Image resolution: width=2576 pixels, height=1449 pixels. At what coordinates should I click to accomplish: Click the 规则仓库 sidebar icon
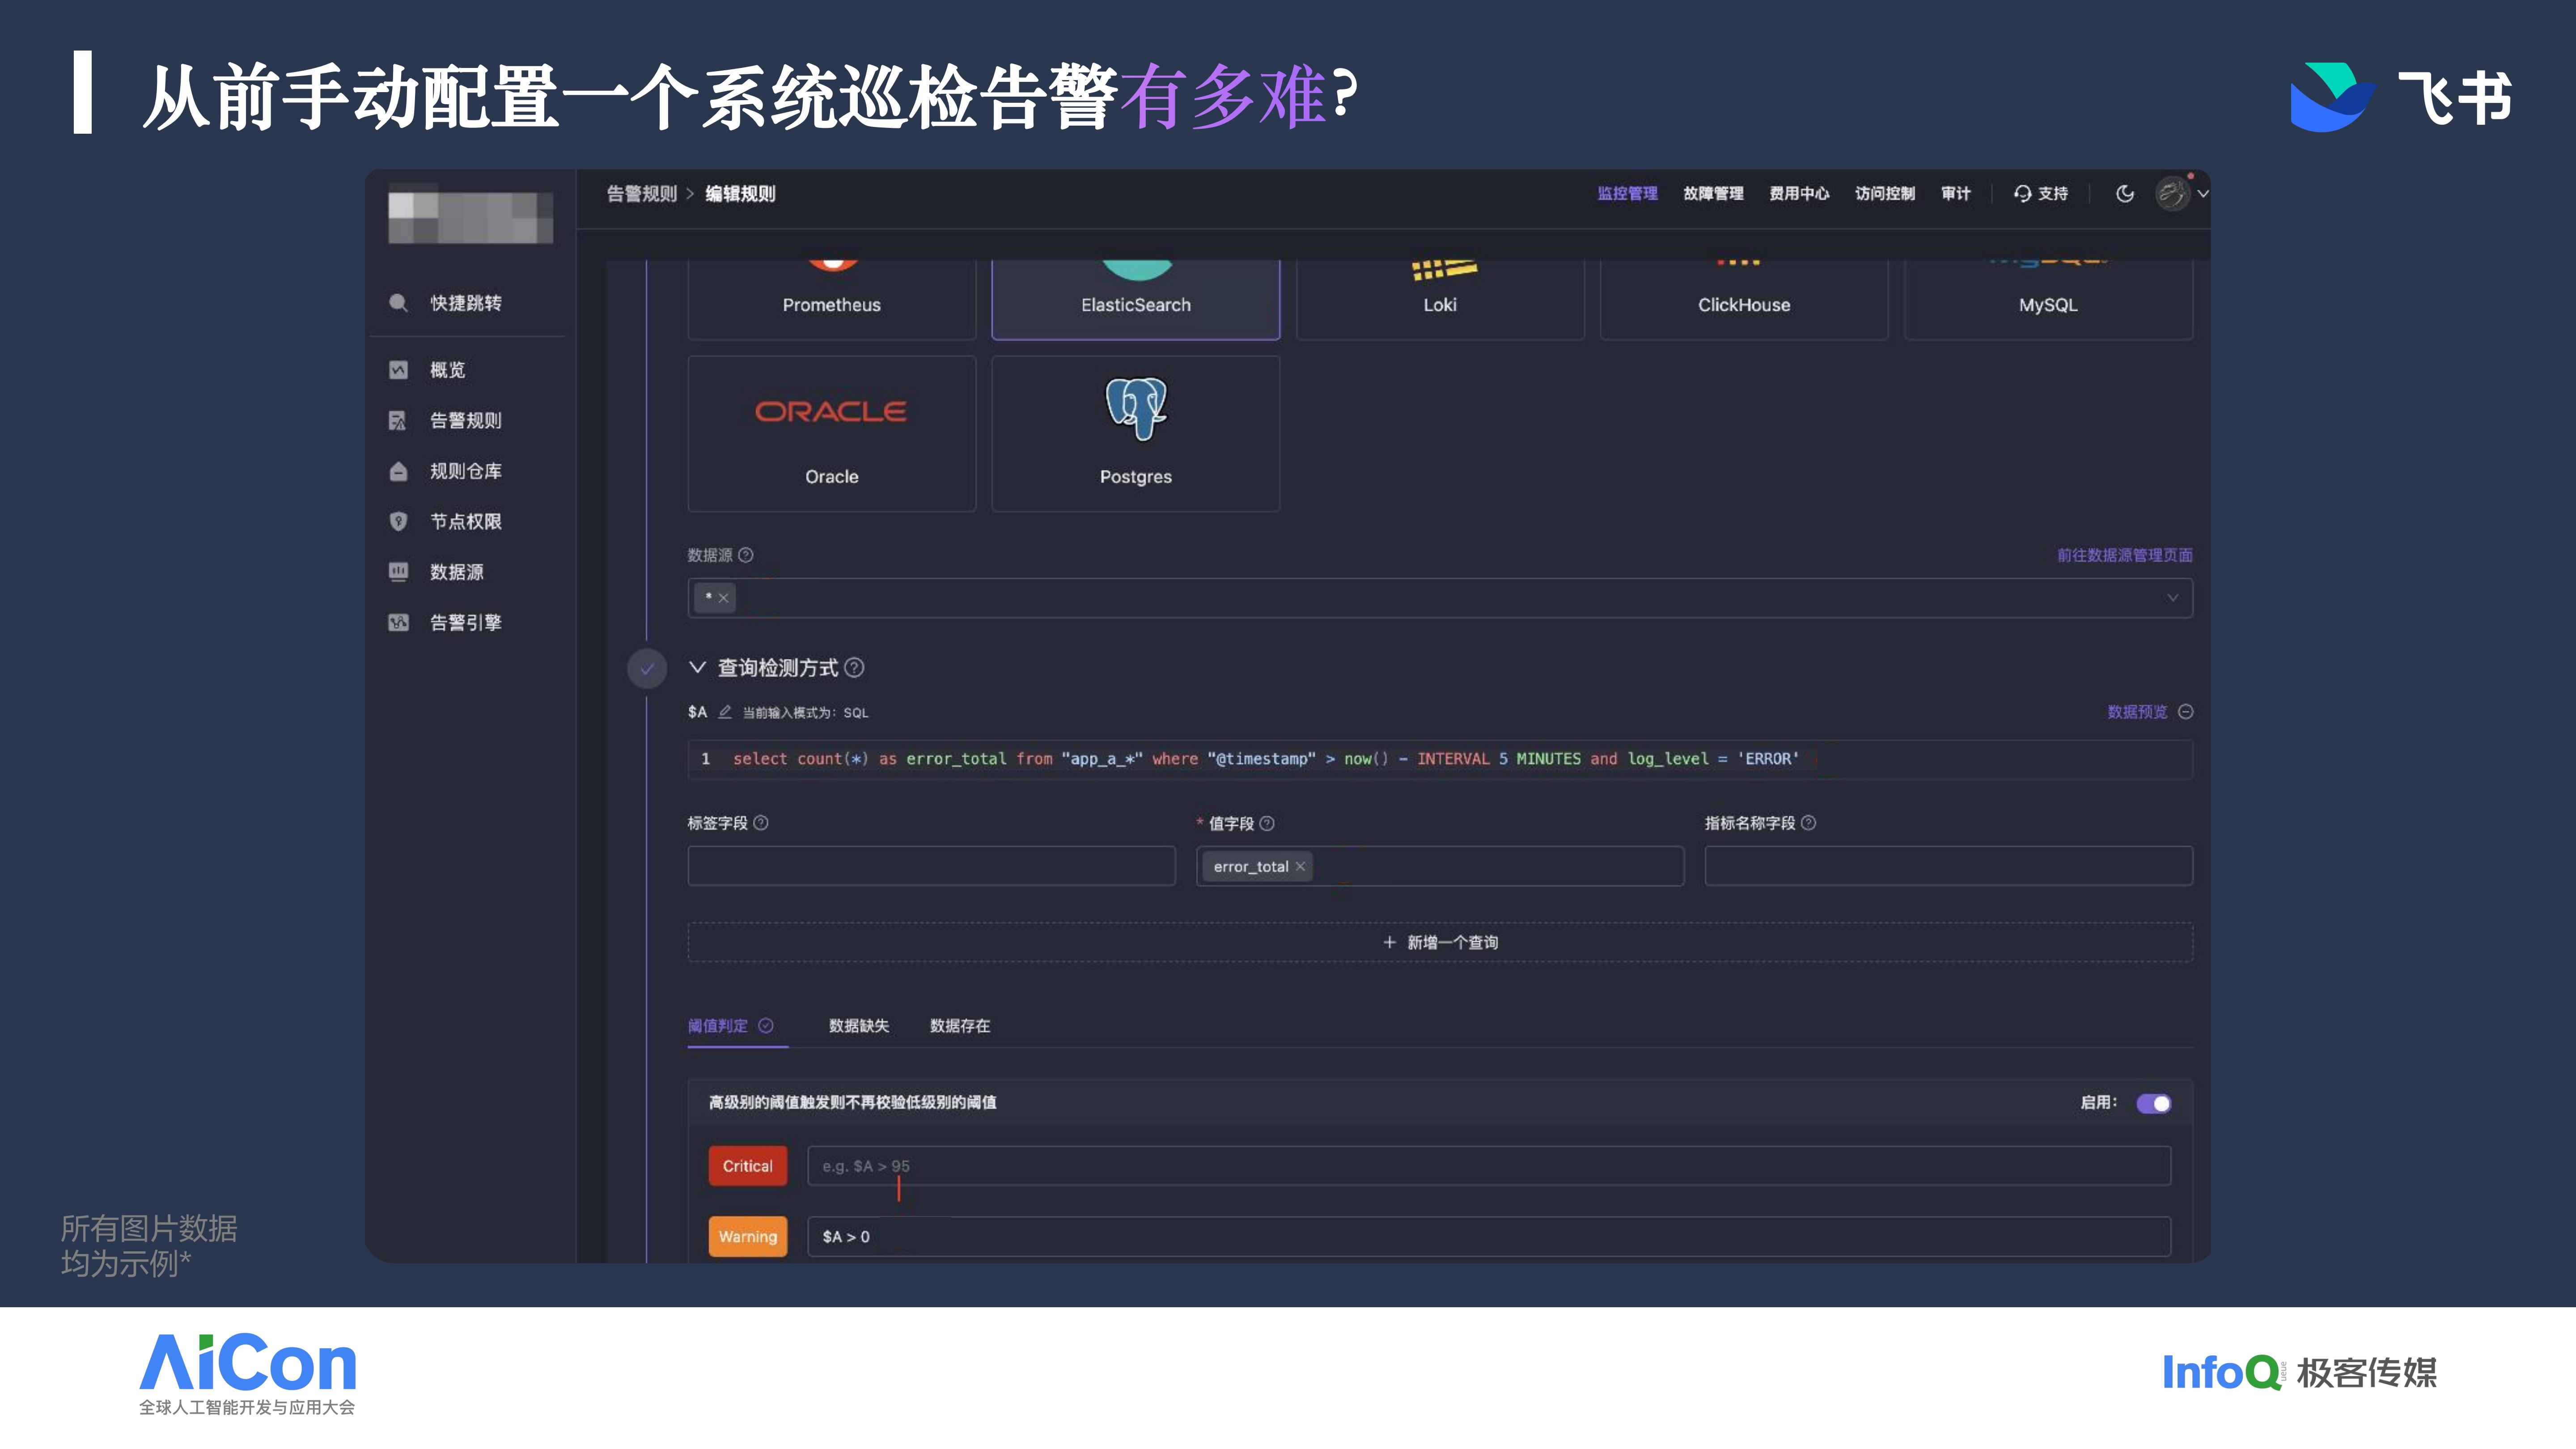(398, 471)
